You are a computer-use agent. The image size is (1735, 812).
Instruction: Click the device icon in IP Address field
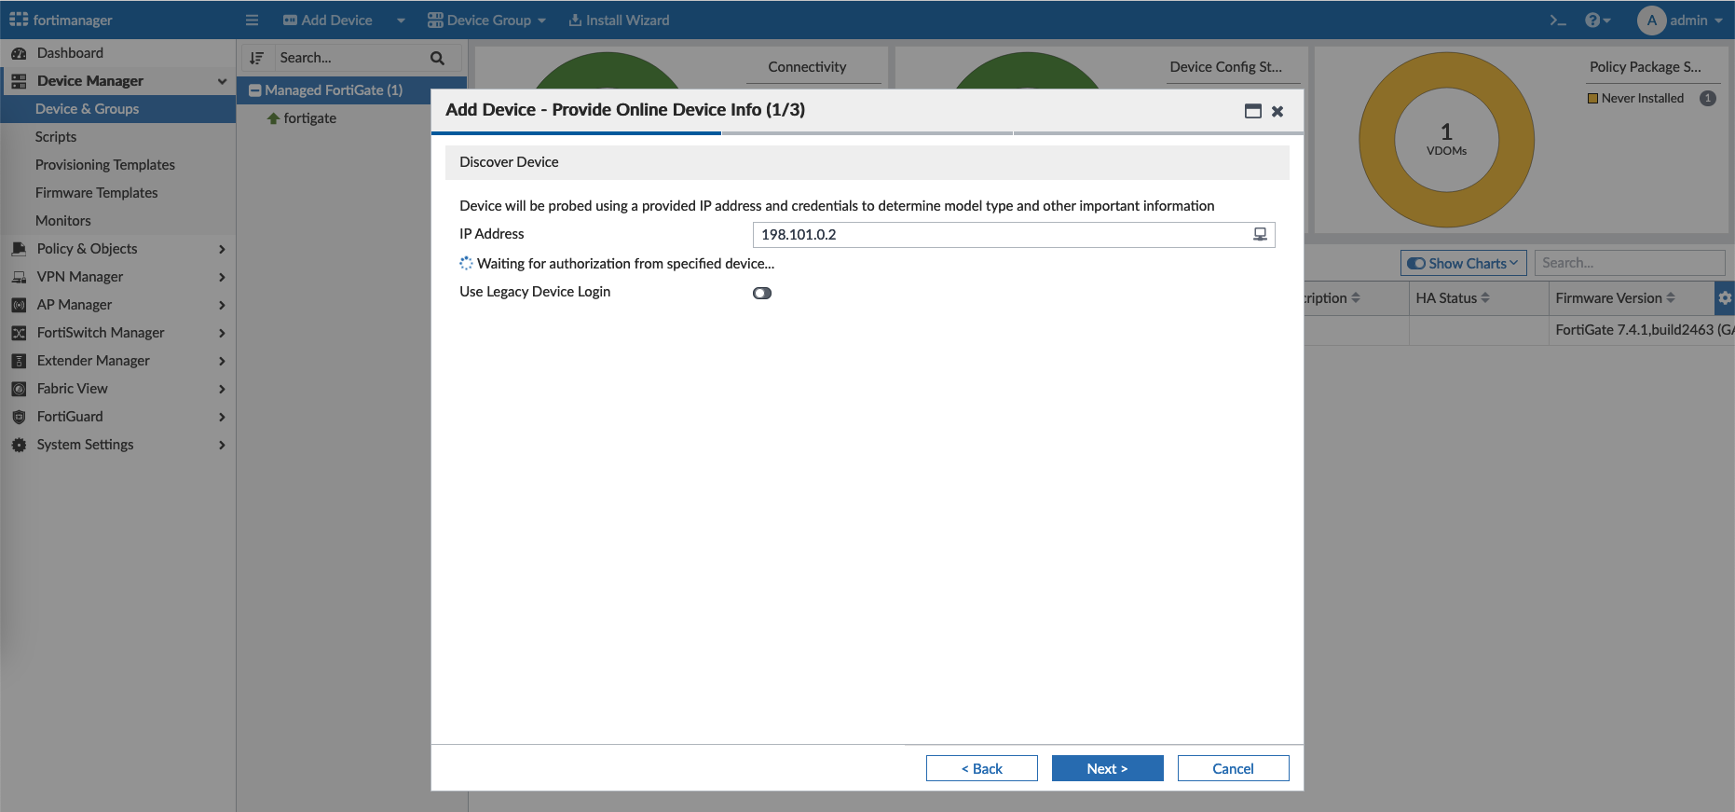1260,234
